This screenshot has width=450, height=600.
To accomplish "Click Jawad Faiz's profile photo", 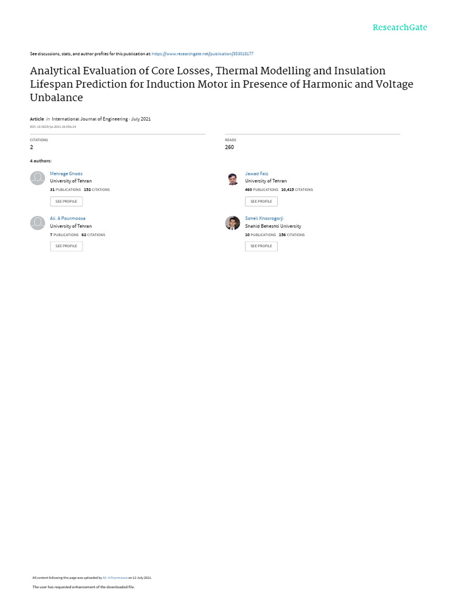I will click(233, 178).
